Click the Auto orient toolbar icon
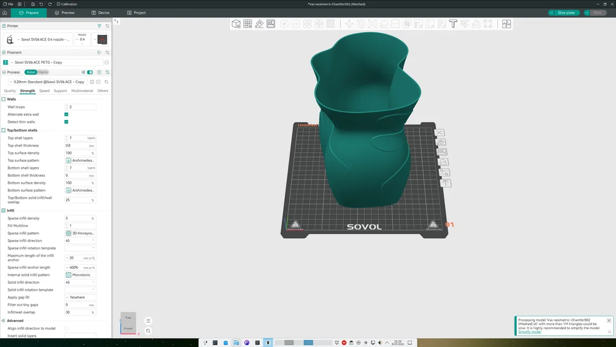 pyautogui.click(x=259, y=24)
